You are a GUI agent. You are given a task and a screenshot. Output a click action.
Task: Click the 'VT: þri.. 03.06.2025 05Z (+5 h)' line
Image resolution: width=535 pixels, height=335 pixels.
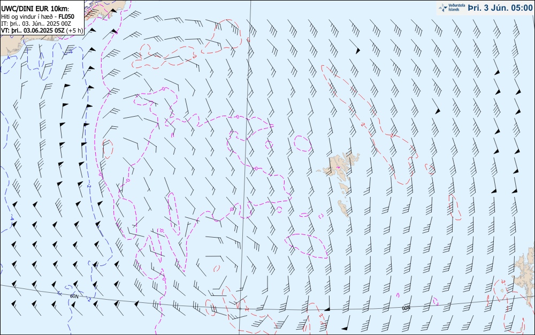[42, 31]
